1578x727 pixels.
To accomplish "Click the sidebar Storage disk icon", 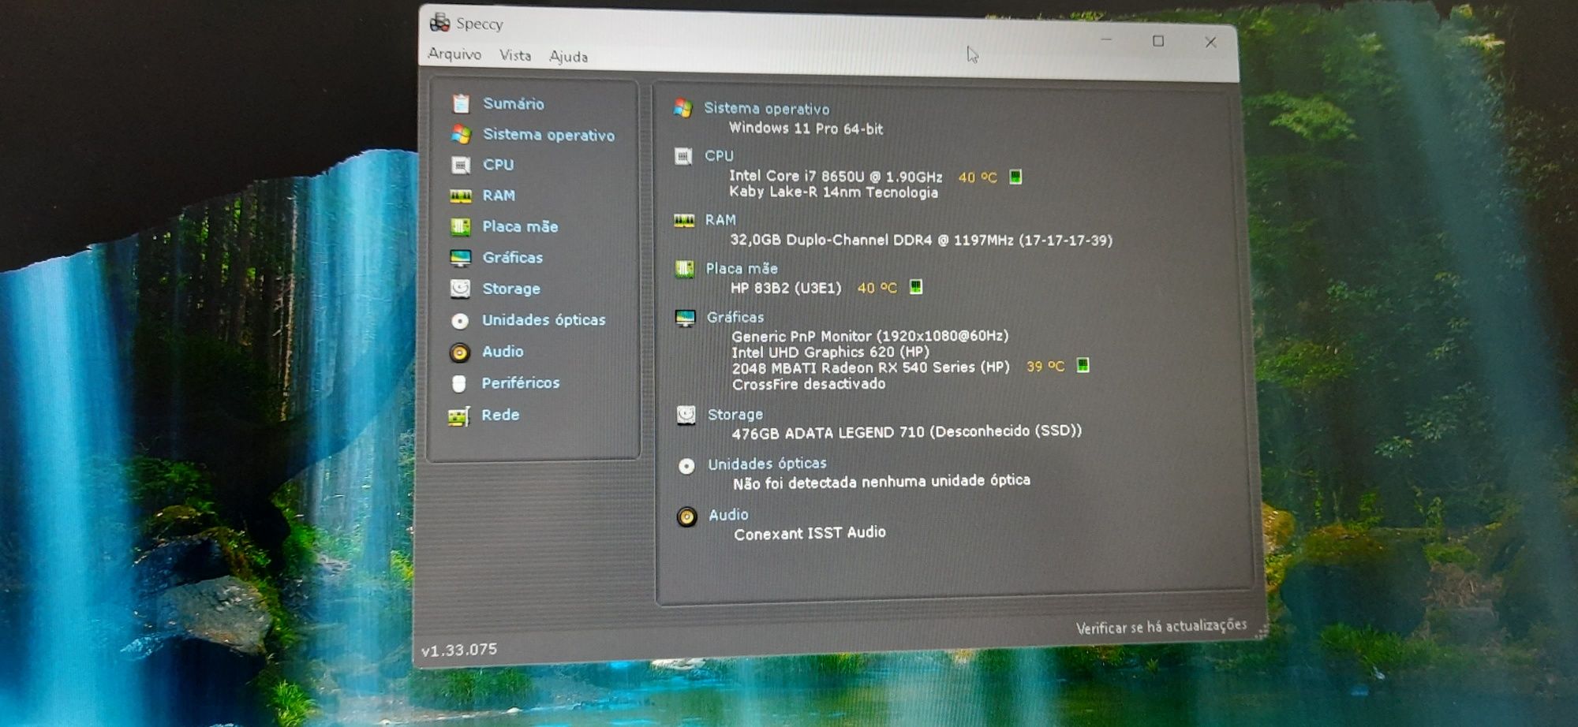I will (460, 289).
